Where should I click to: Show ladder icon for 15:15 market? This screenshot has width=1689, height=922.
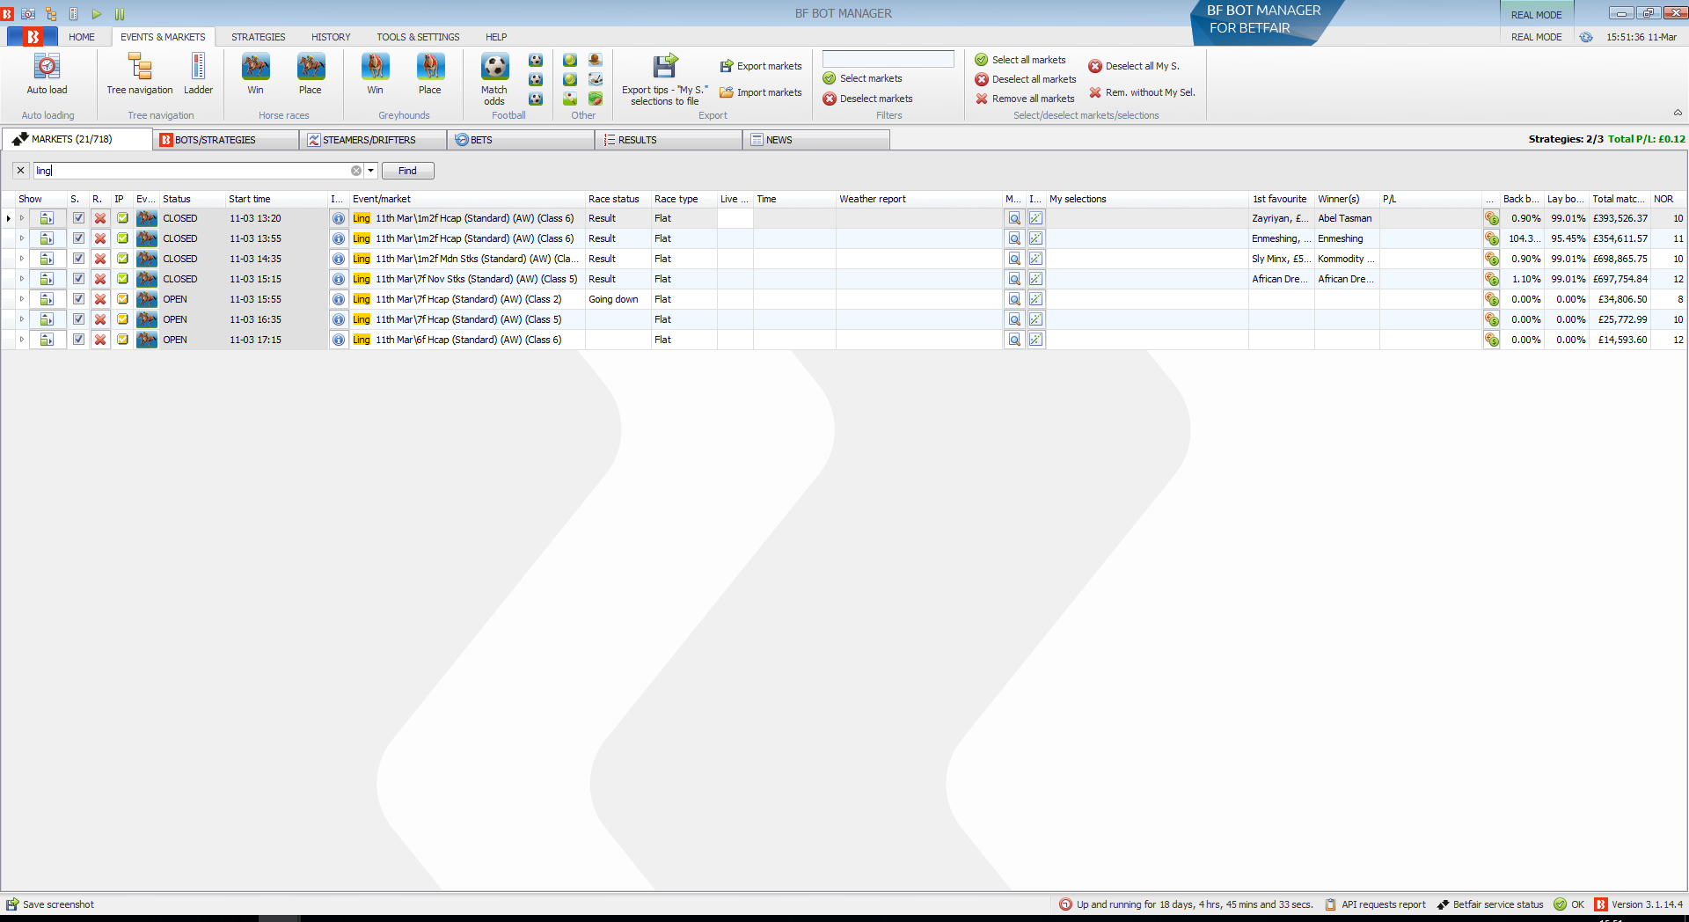pos(47,279)
